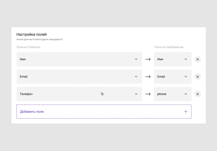Open the GetResponse Email field dropdown
The height and width of the screenshot is (151, 217).
coord(173,77)
